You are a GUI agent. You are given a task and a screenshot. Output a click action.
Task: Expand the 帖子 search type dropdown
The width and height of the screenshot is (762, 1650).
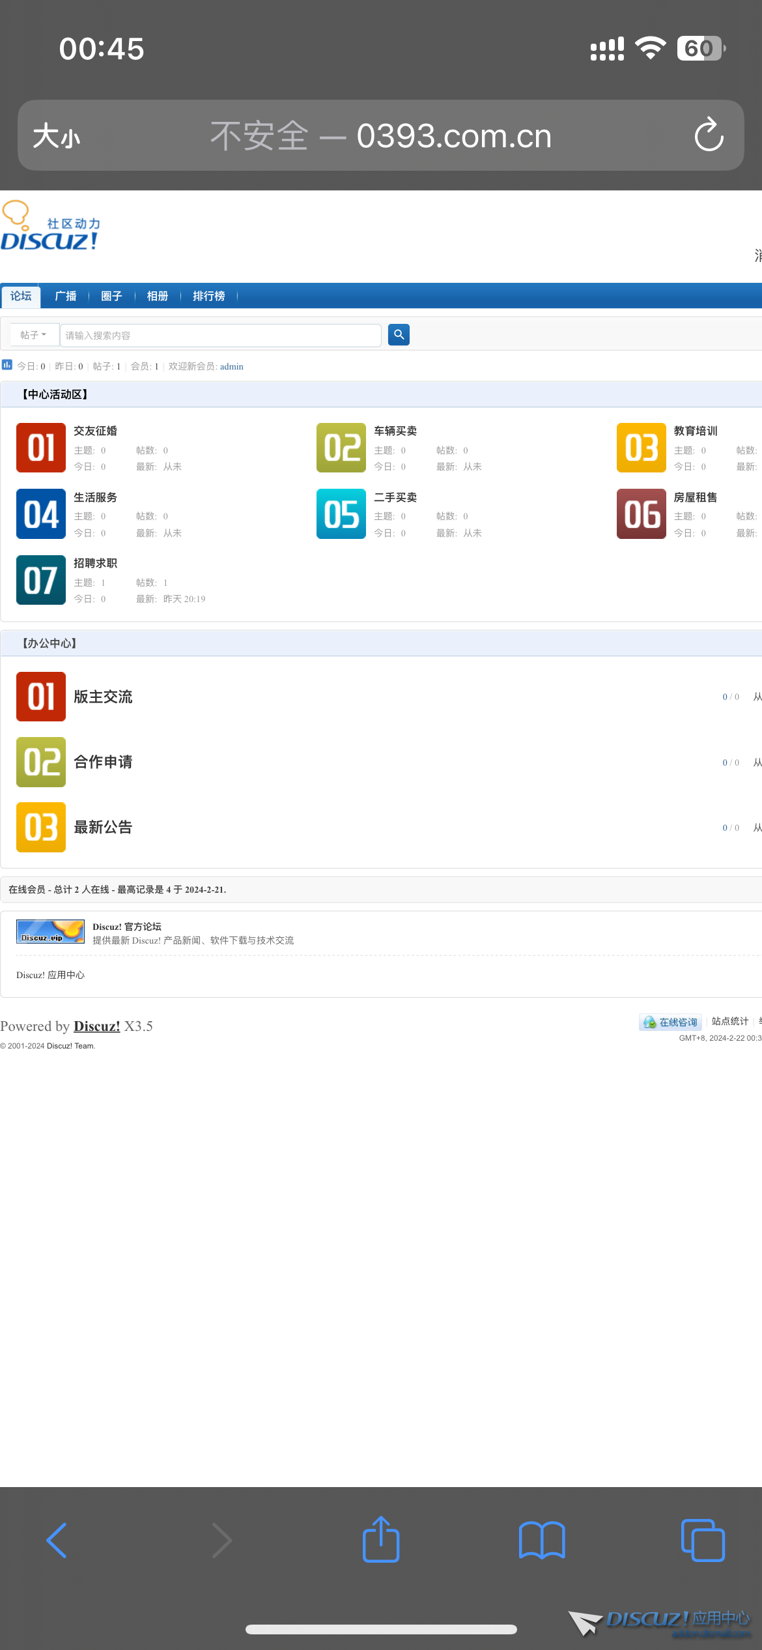coord(33,335)
